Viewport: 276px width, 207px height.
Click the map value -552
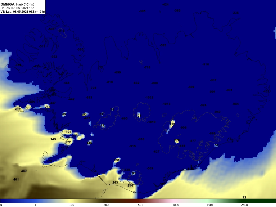click(54, 57)
